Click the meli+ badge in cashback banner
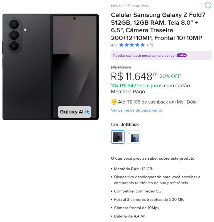Image resolution: width=214 pixels, height=222 pixels. pos(181,55)
